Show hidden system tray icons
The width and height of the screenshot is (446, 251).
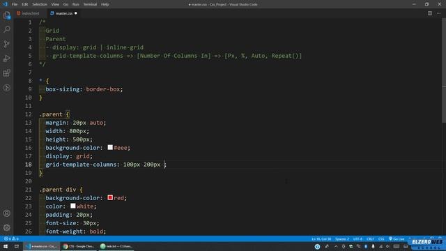pos(336,246)
